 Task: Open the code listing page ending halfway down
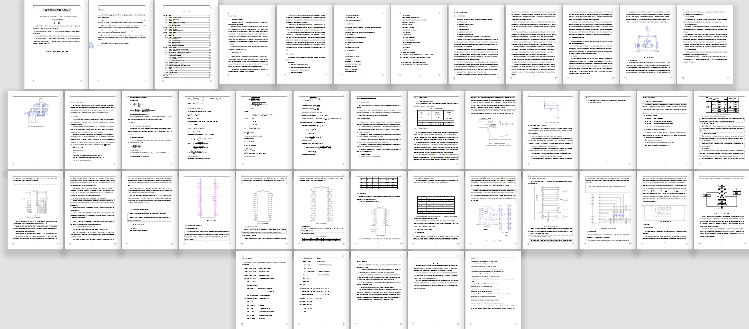coord(321,290)
